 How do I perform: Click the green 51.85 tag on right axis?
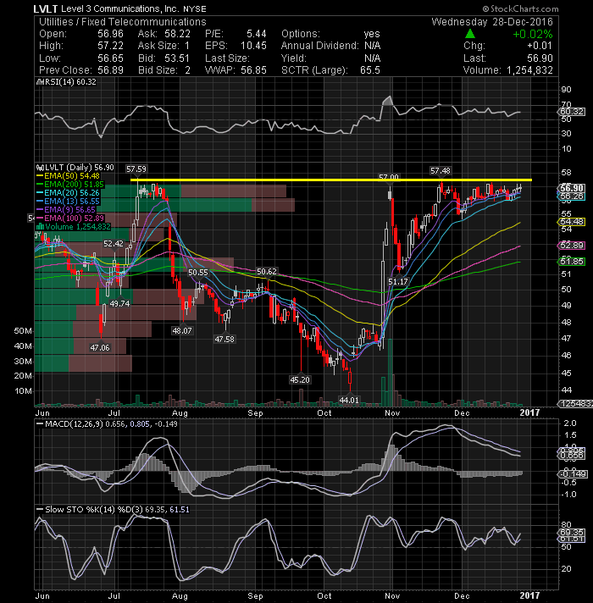(x=572, y=262)
